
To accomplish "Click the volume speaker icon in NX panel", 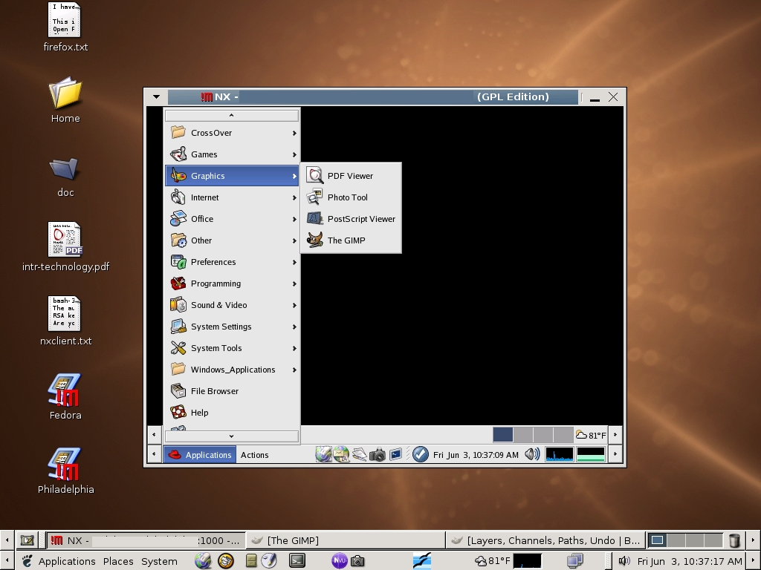I will [532, 454].
